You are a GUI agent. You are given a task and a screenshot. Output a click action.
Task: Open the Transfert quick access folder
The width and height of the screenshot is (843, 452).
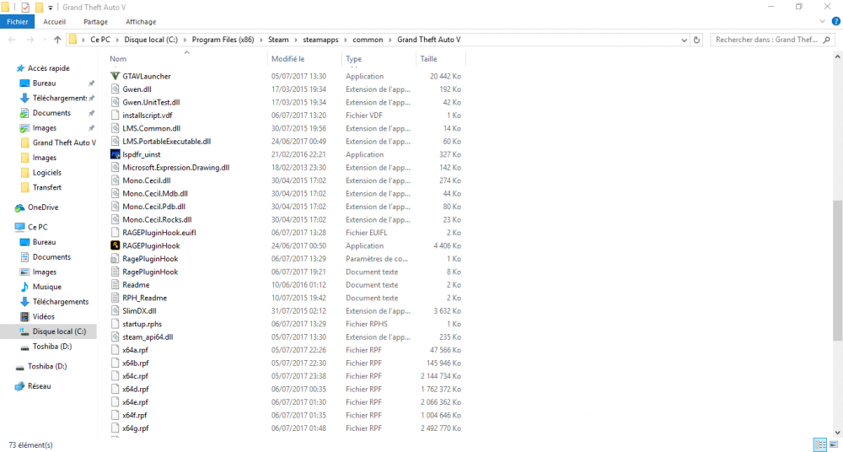pyautogui.click(x=46, y=187)
